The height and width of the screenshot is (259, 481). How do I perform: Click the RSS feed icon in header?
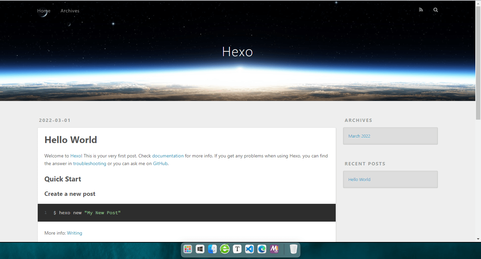[421, 10]
